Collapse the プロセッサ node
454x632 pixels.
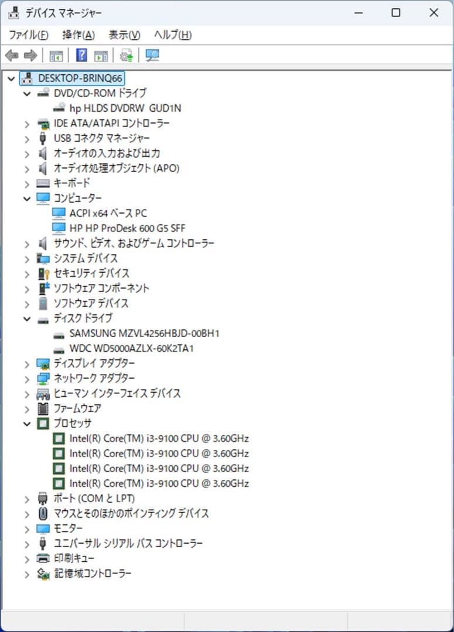coord(27,424)
